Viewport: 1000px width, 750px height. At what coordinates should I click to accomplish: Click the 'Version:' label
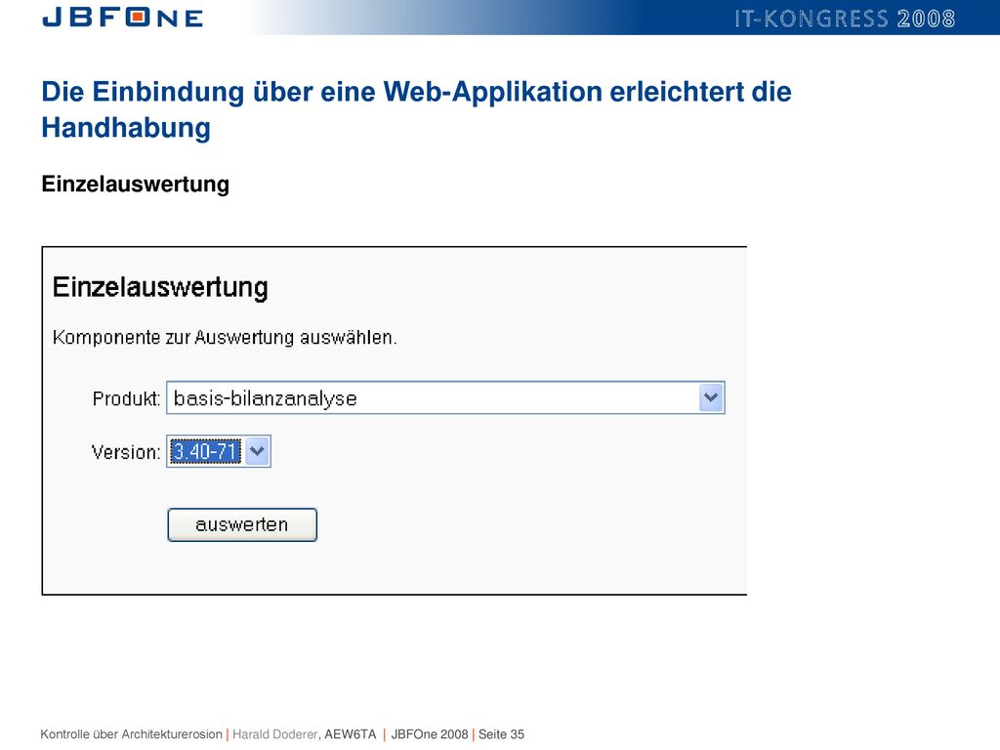point(126,452)
